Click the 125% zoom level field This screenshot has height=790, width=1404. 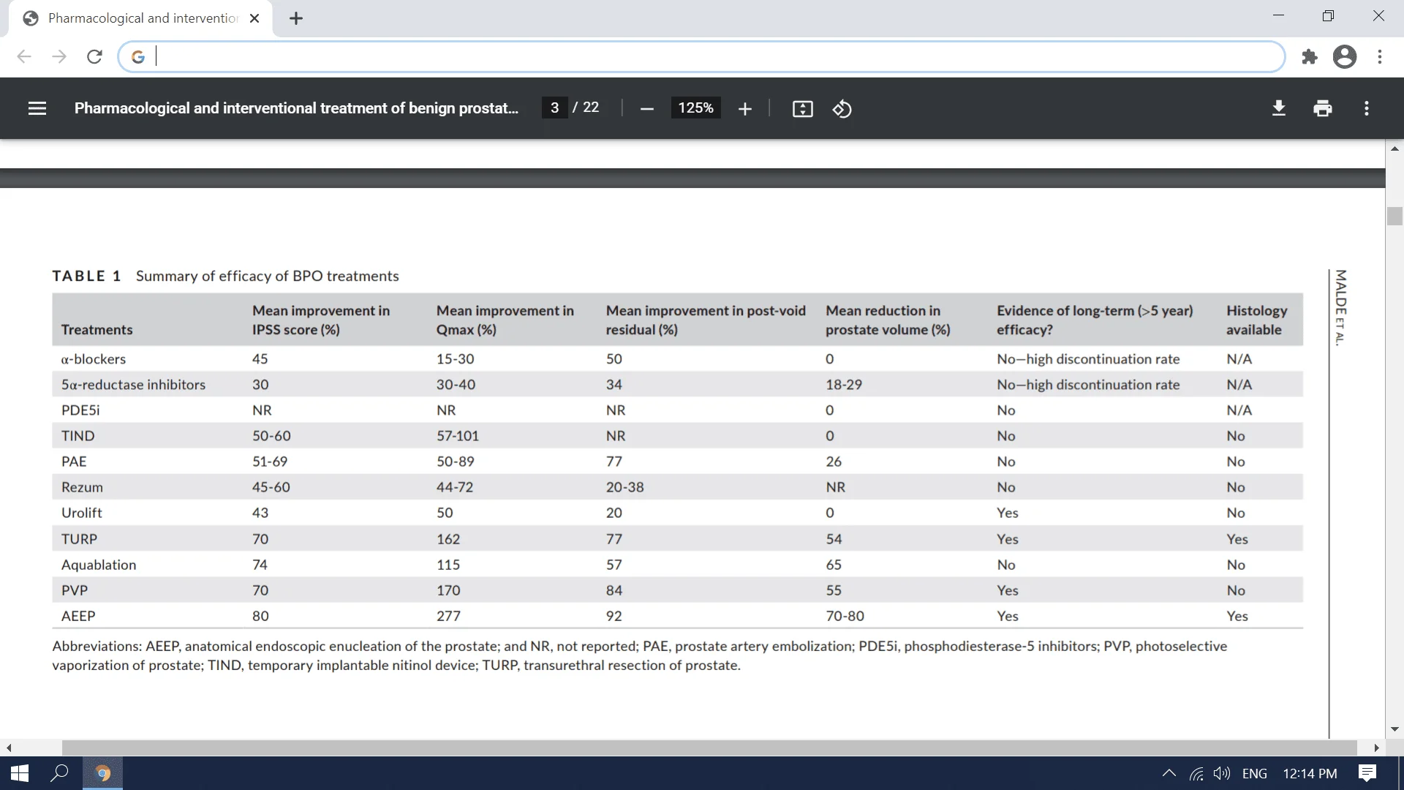pyautogui.click(x=695, y=108)
